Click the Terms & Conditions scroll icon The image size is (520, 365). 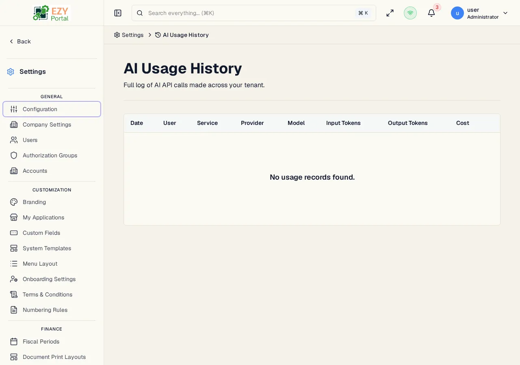(x=14, y=294)
